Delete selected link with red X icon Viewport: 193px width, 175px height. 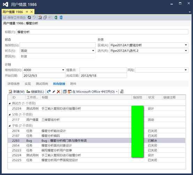(59, 92)
